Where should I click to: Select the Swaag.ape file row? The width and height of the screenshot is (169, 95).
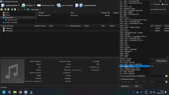click(x=9, y=31)
